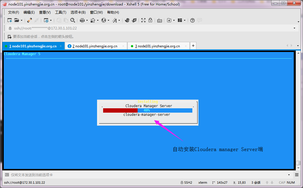Click the Key Mapping keyboard icon
Screen dimensions: 303x188
[160, 21]
